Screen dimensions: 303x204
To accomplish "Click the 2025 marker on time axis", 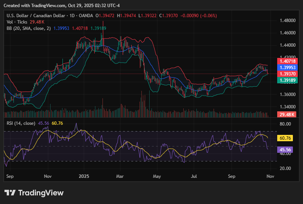I will point(83,176).
